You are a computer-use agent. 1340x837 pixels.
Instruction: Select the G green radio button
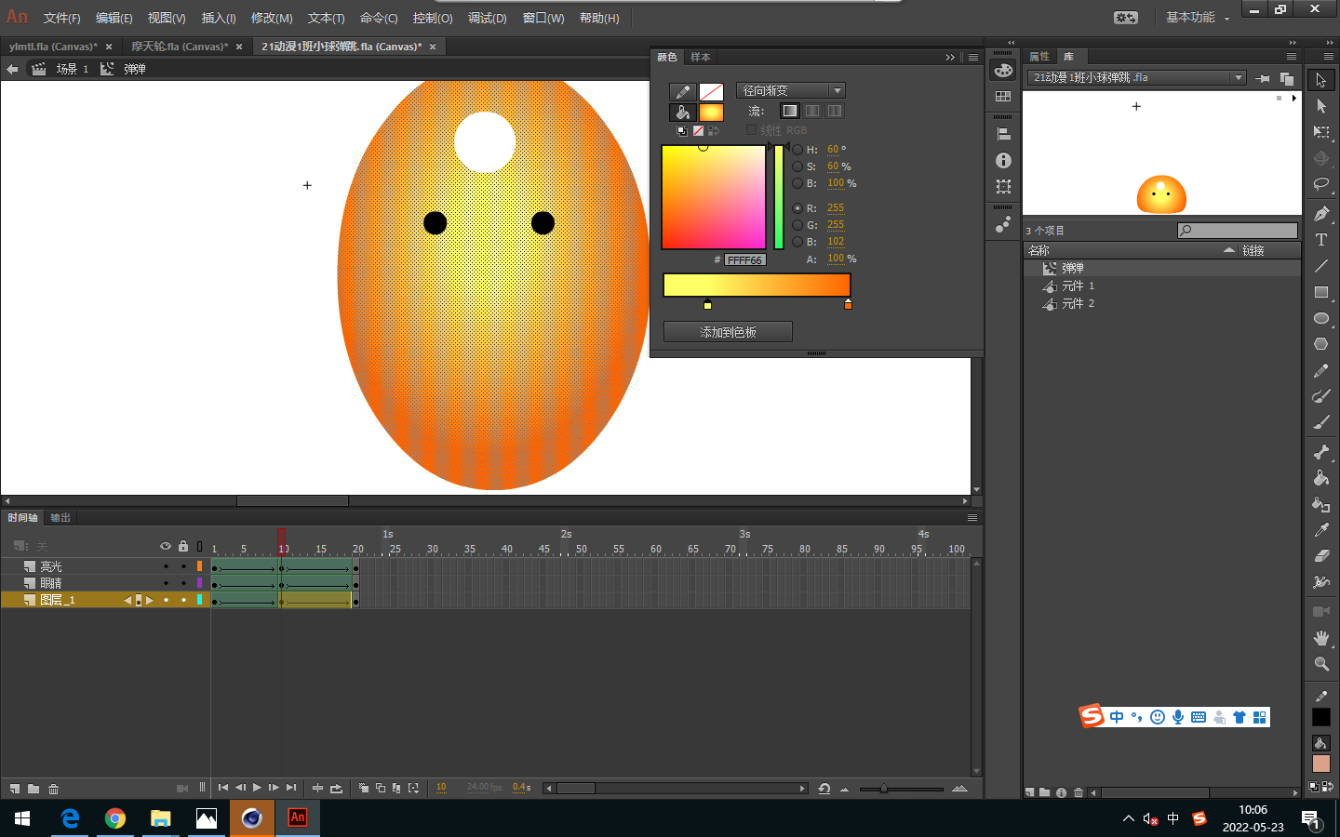797,225
